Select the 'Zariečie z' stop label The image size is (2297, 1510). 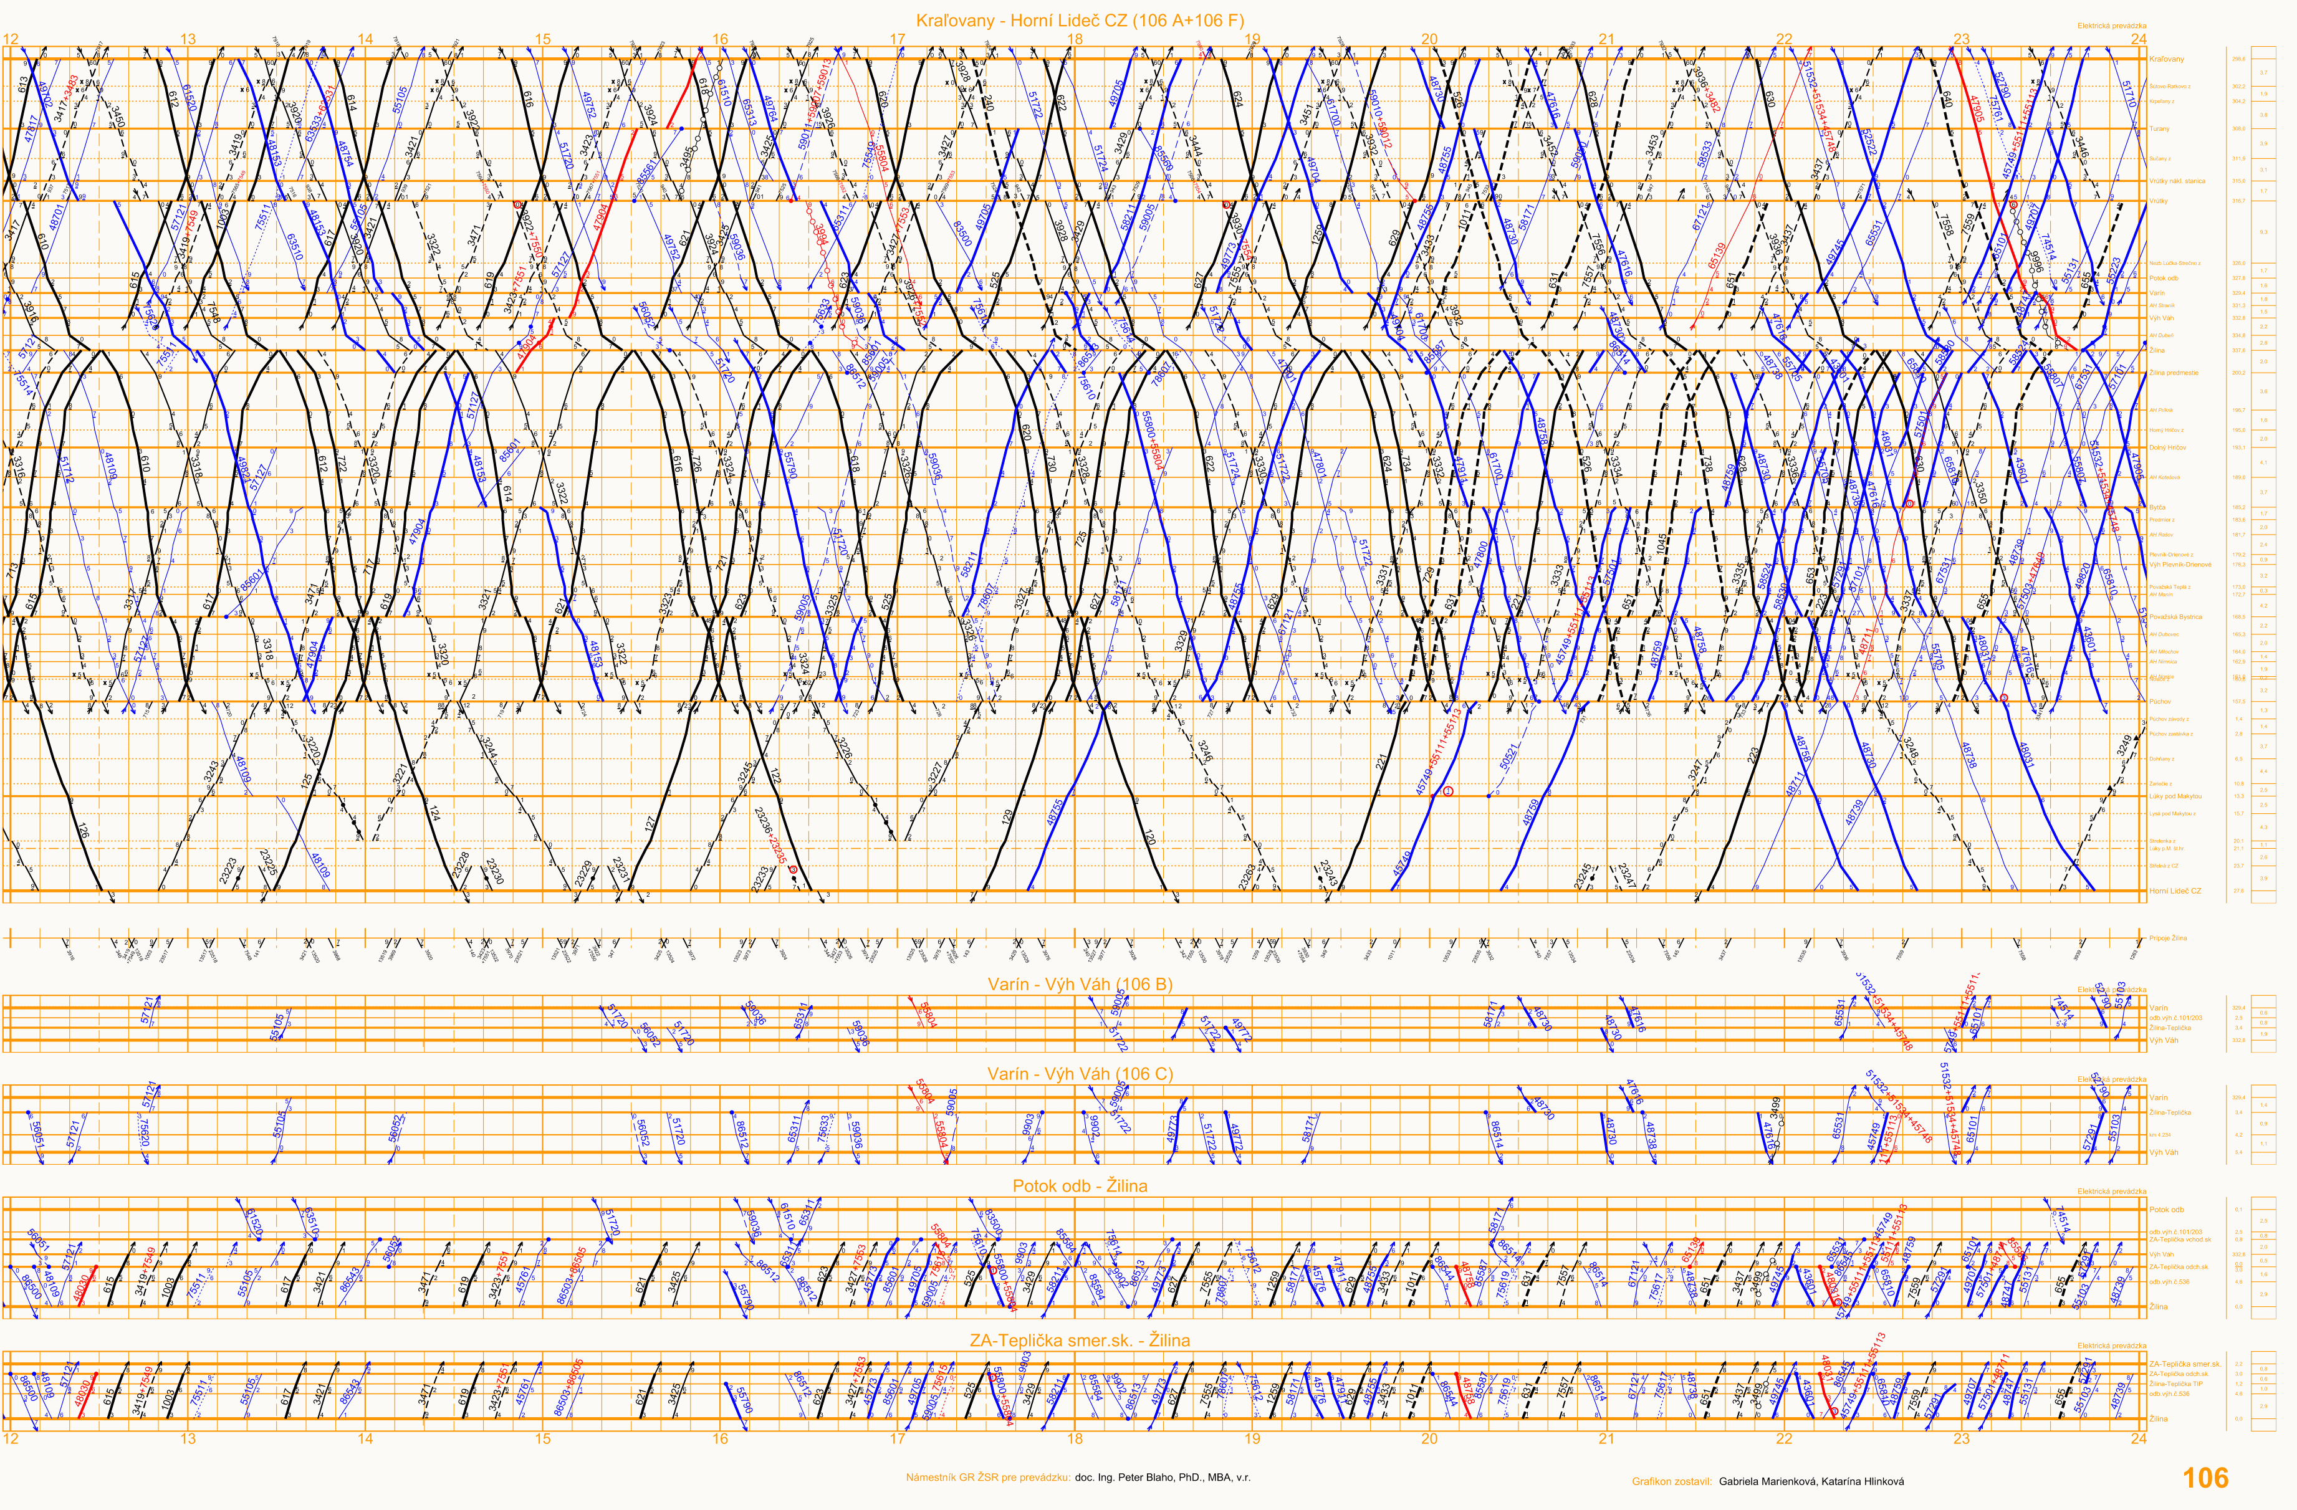(2161, 785)
